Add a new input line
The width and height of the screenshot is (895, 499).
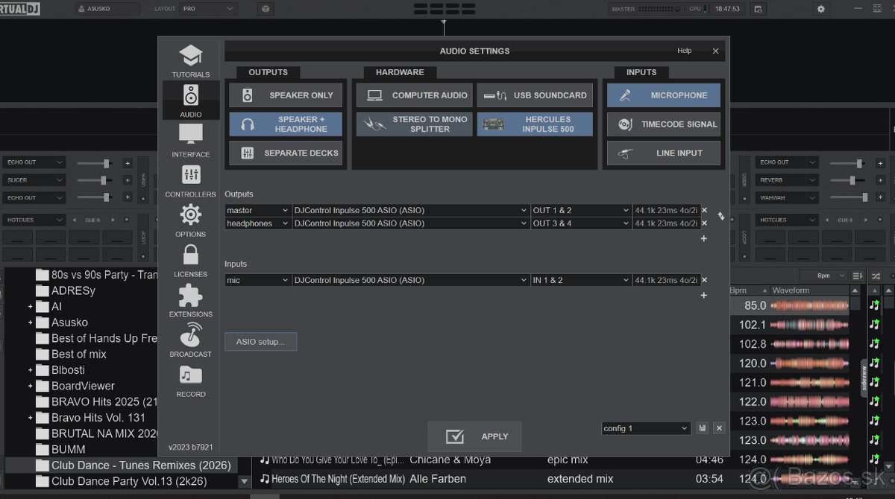point(703,296)
